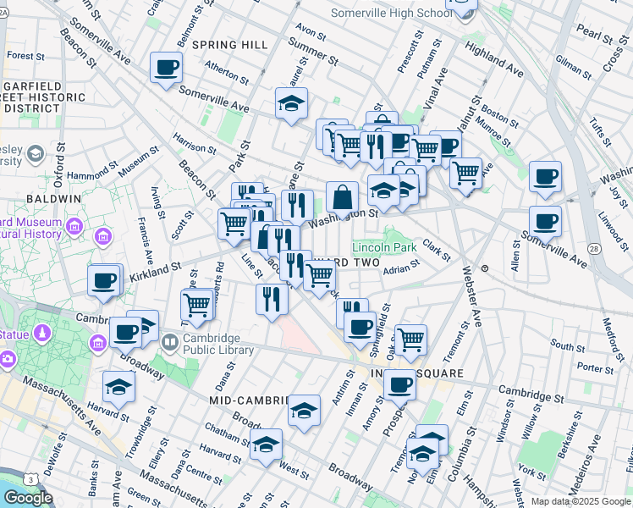Open the purple camera pin at left edge

tap(7, 359)
